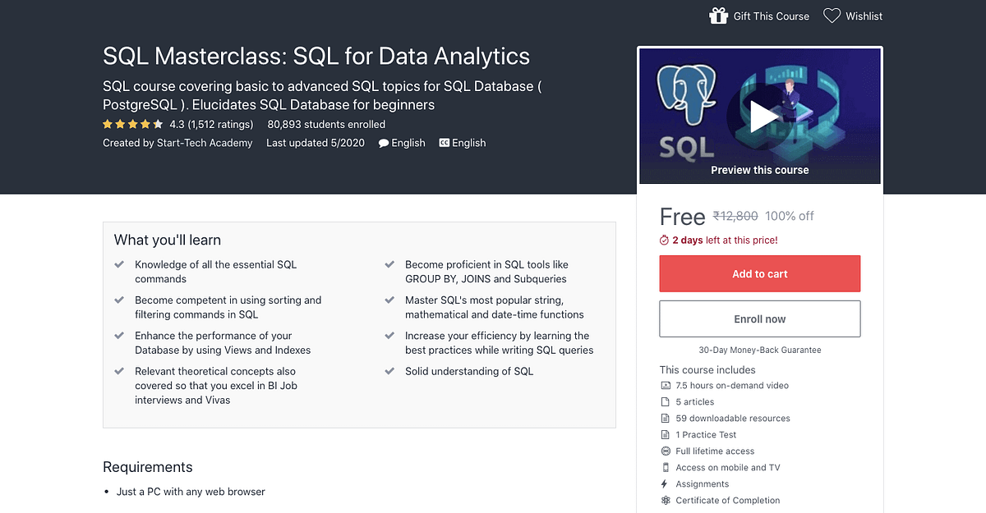986x513 pixels.
Task: Open the Start-Tech Academy creator link
Action: point(207,143)
